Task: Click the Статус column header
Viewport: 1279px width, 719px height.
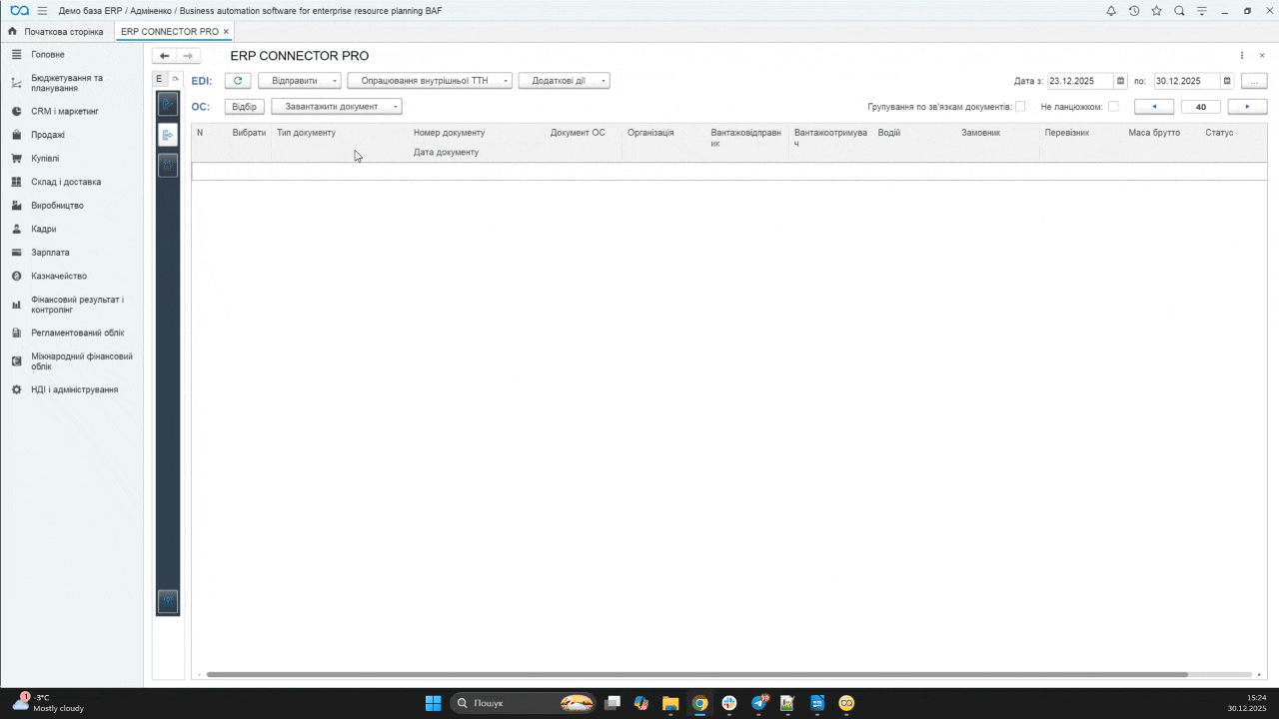Action: tap(1219, 133)
